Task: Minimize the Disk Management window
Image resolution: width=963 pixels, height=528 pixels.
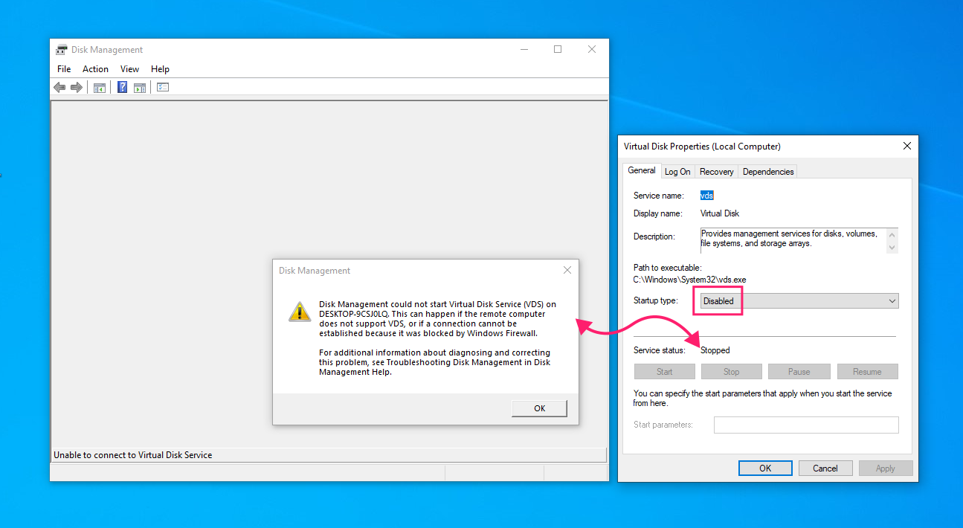Action: [524, 49]
